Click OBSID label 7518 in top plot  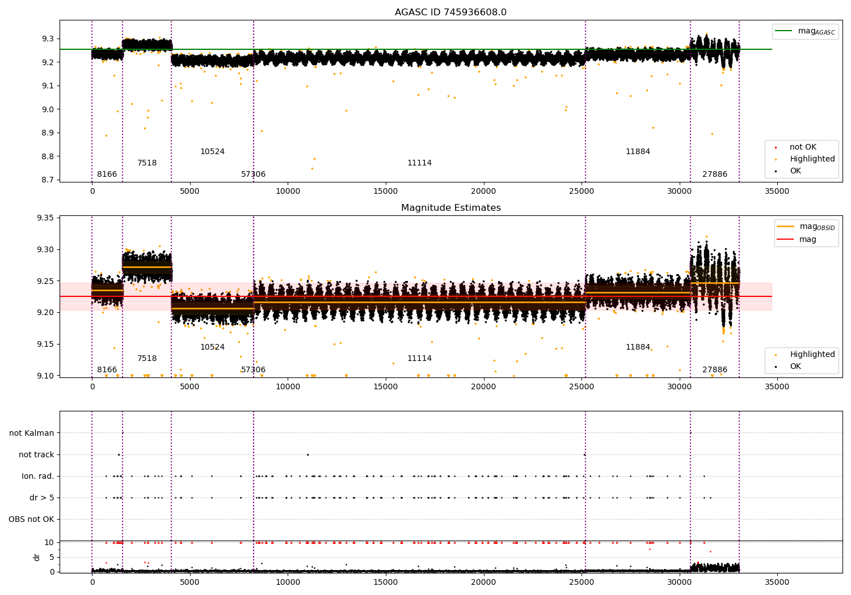[x=147, y=163]
